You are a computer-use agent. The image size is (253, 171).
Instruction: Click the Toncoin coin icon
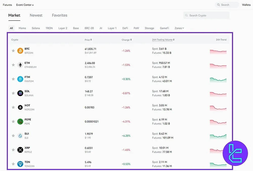[20, 164]
